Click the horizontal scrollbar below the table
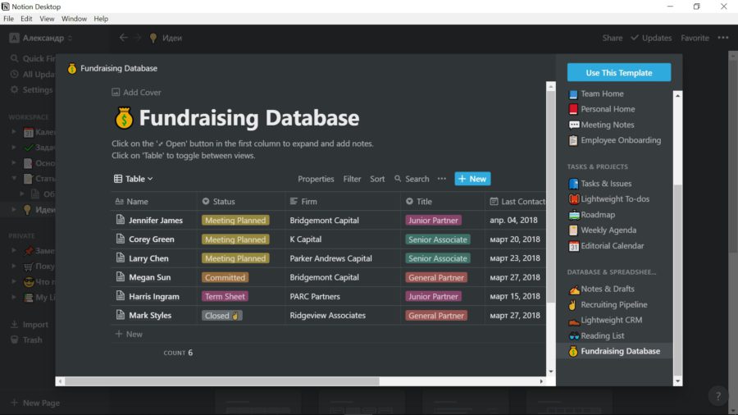 click(221, 381)
